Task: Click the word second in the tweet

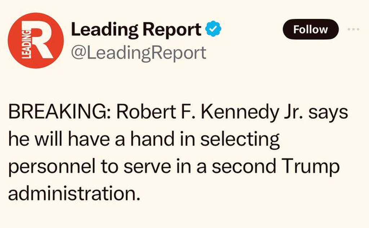Action: click(244, 166)
